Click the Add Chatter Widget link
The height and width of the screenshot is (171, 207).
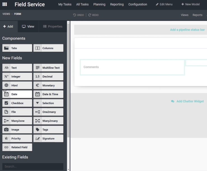click(190, 101)
